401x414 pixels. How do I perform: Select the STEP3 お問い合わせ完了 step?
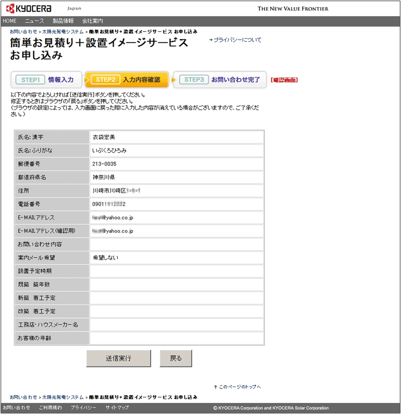(x=220, y=80)
